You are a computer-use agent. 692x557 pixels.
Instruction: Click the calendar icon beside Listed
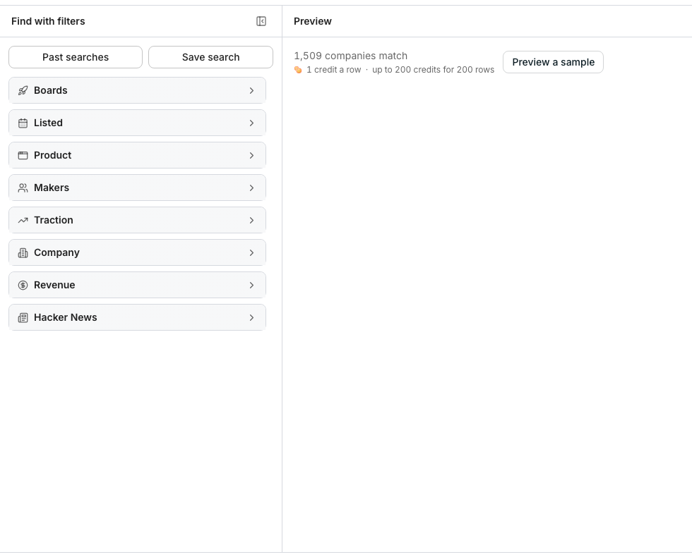point(23,123)
